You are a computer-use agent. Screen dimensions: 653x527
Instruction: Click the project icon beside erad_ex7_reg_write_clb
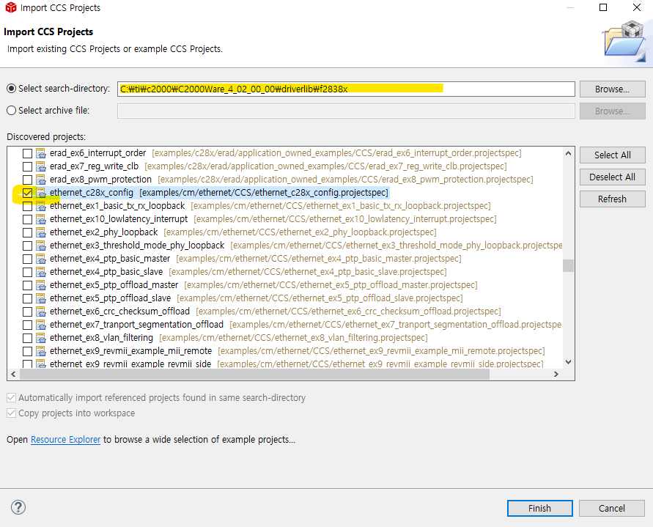click(41, 166)
